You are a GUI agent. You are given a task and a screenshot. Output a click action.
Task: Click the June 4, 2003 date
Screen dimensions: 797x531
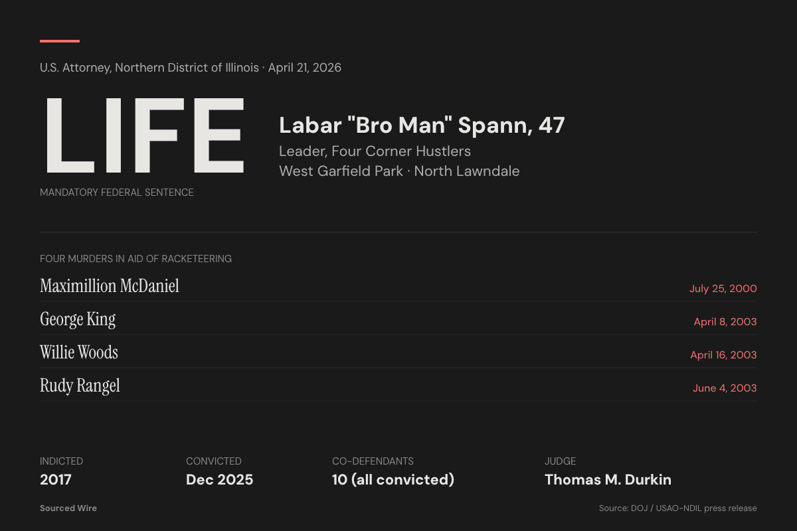[x=725, y=388]
